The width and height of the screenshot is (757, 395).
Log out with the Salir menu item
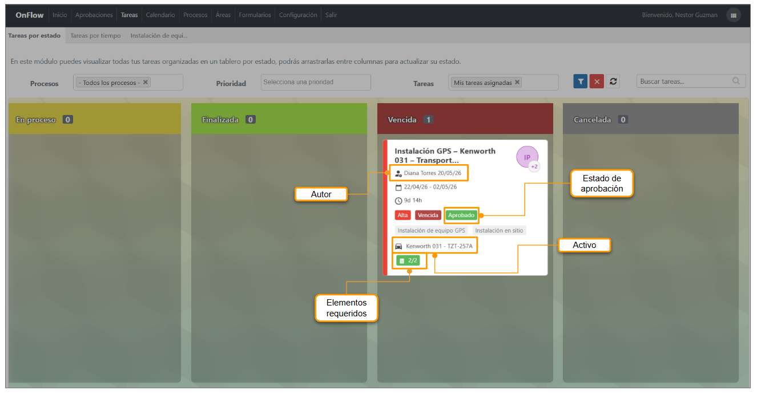[x=331, y=15]
